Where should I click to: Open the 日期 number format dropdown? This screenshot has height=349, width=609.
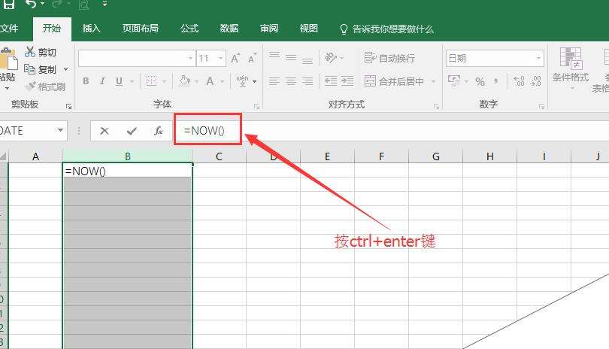(538, 59)
